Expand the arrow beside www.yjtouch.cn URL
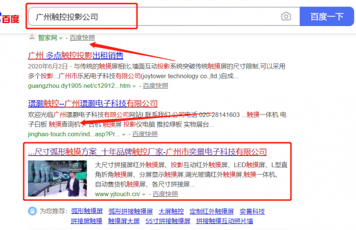 [144, 194]
